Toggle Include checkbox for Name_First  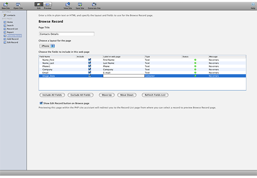click(89, 60)
